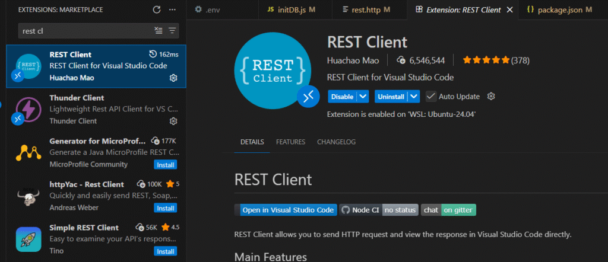Refresh the extensions marketplace list
This screenshot has width=608, height=262.
tap(157, 9)
